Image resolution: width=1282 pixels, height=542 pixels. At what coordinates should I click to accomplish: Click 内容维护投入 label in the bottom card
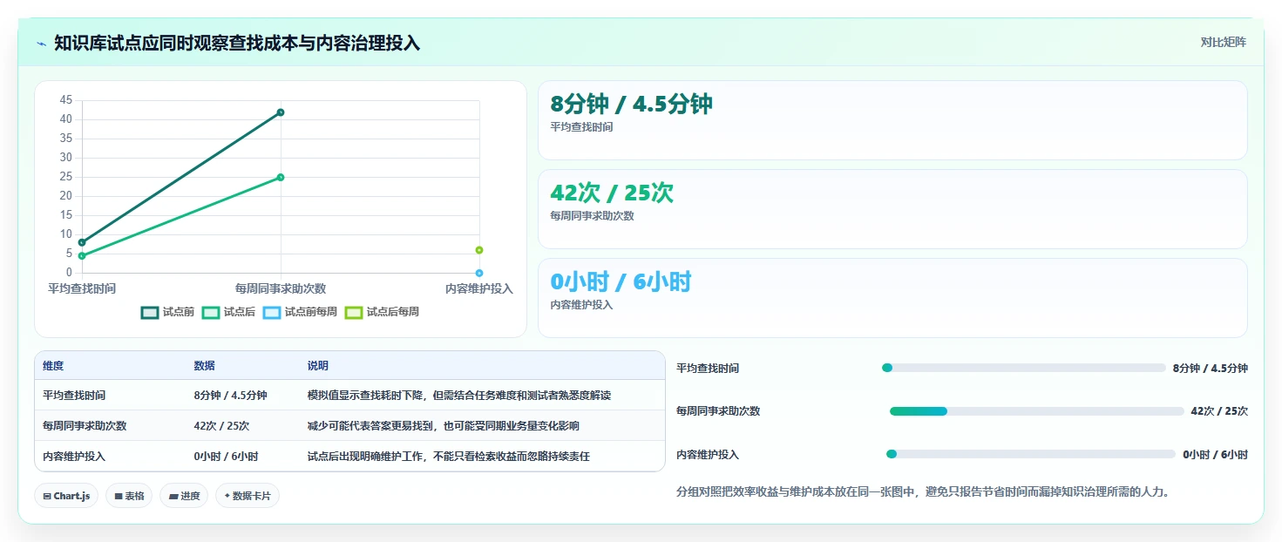point(581,305)
